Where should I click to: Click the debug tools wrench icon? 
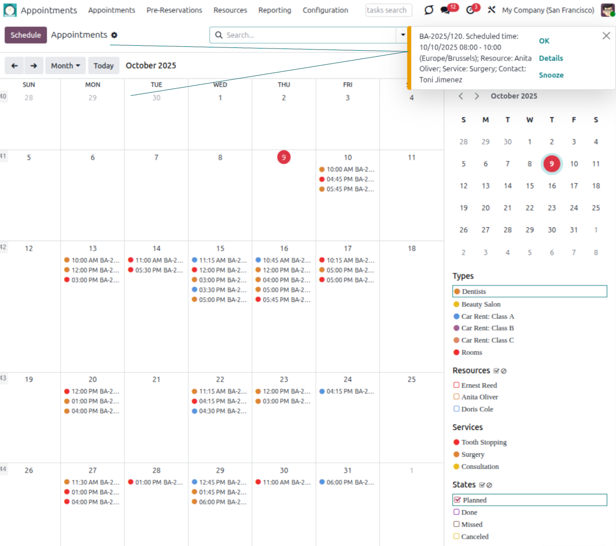coord(491,10)
